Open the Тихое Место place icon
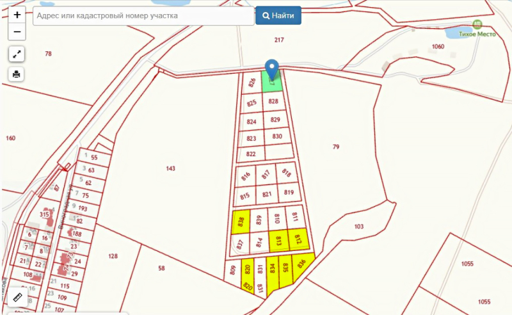This screenshot has height=315, width=512. [x=477, y=24]
